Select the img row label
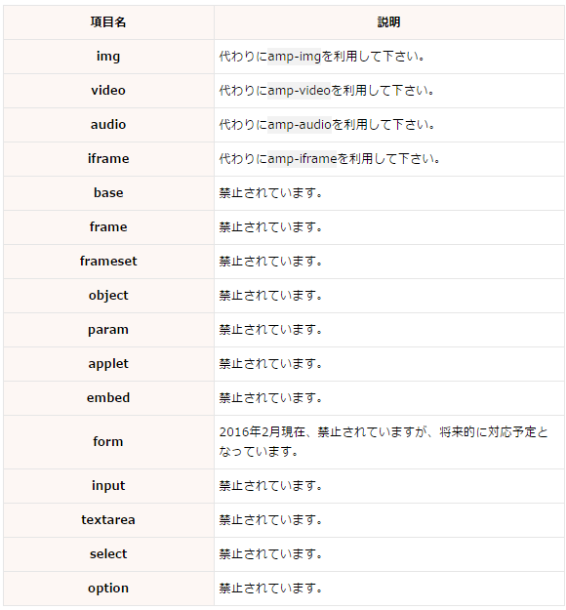Viewport: 566px width, 610px height. 108,57
